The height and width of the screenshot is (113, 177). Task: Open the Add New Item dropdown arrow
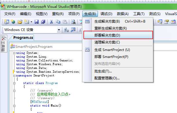coord(31,22)
